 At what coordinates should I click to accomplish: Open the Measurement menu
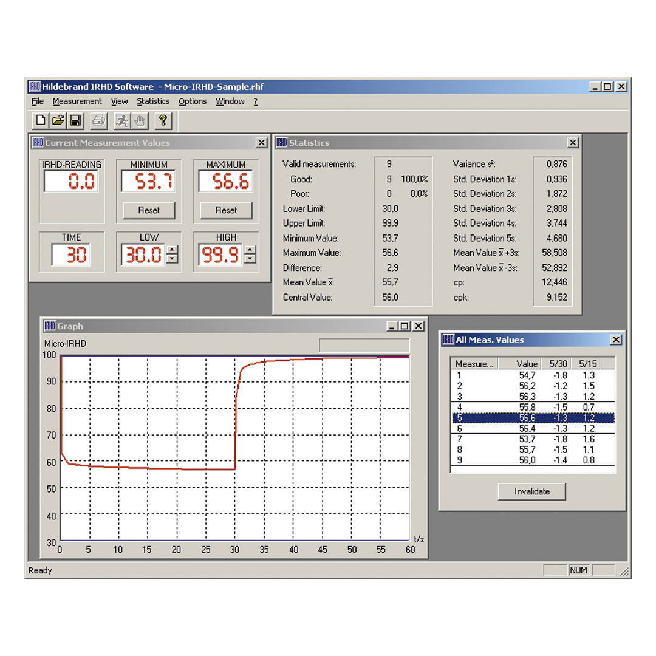click(x=77, y=101)
